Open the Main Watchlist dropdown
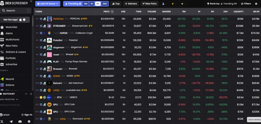 point(9,99)
